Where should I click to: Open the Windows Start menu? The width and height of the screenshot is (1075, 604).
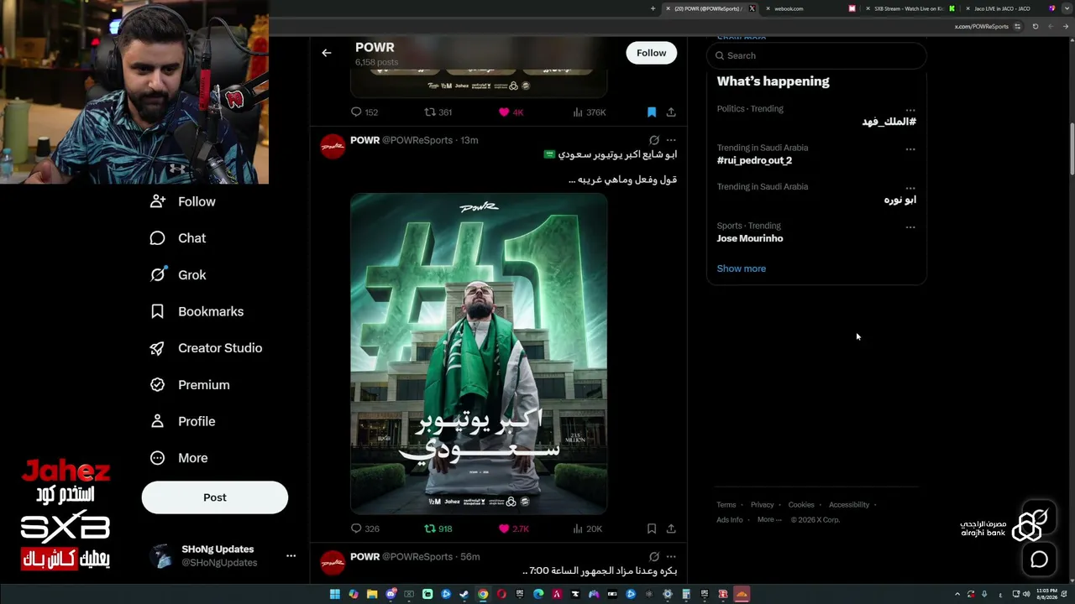(x=335, y=594)
